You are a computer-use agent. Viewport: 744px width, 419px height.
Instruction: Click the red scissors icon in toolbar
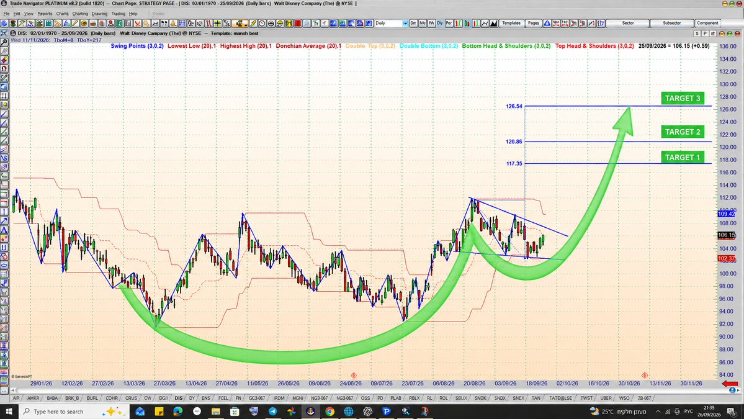point(137,23)
